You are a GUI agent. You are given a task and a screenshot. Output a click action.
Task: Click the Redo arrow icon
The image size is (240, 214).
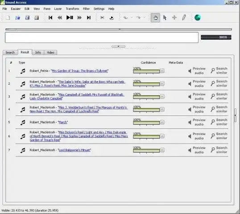click(138, 17)
